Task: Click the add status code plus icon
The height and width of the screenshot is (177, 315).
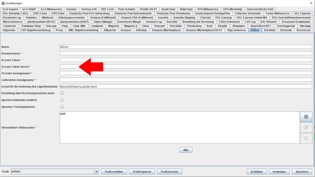Action: click(x=306, y=117)
